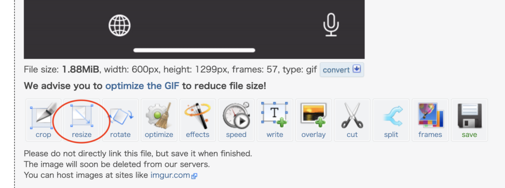The width and height of the screenshot is (505, 188).
Task: Open the imgur.com link
Action: coord(170,175)
